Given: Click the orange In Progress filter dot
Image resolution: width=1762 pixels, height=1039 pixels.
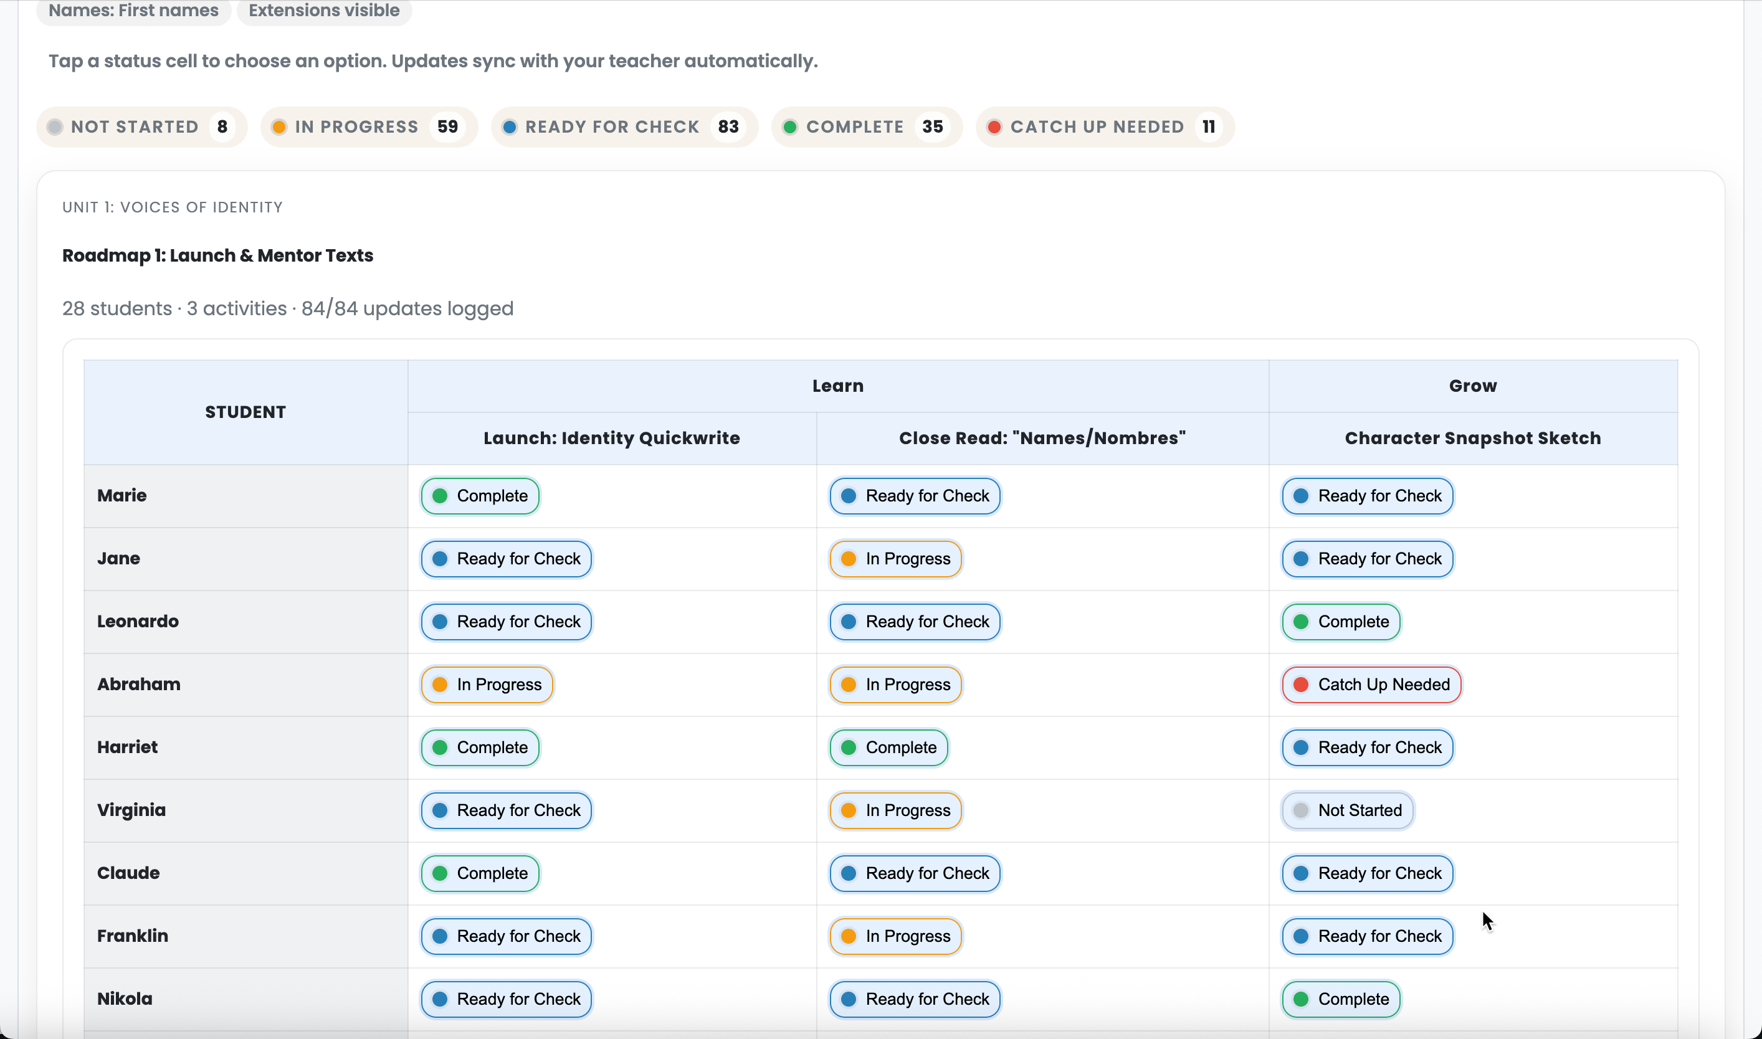Looking at the screenshot, I should [x=279, y=126].
